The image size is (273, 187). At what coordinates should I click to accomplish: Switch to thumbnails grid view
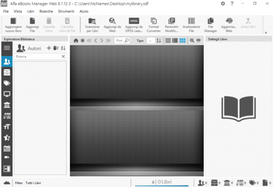point(182,41)
